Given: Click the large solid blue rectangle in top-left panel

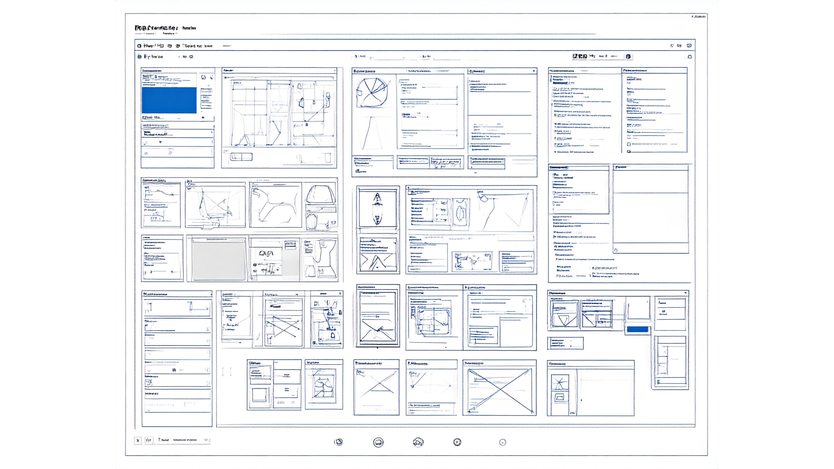Looking at the screenshot, I should tap(169, 100).
